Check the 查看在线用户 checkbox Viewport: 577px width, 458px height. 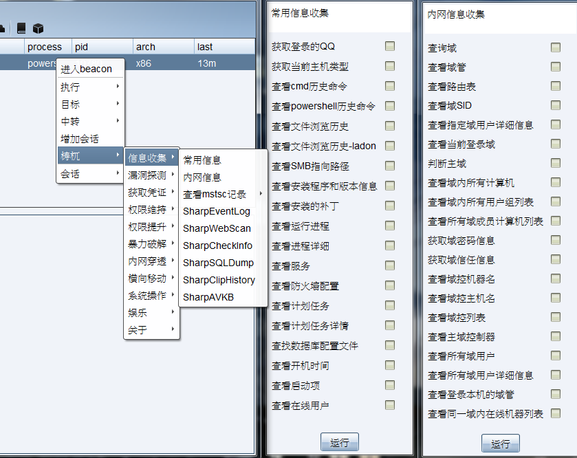[390, 405]
